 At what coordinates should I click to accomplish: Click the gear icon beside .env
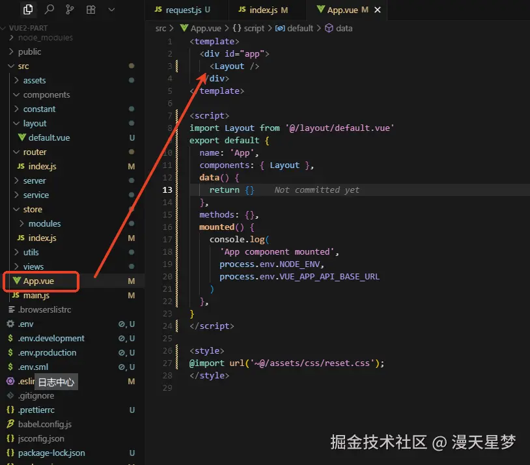(10, 324)
